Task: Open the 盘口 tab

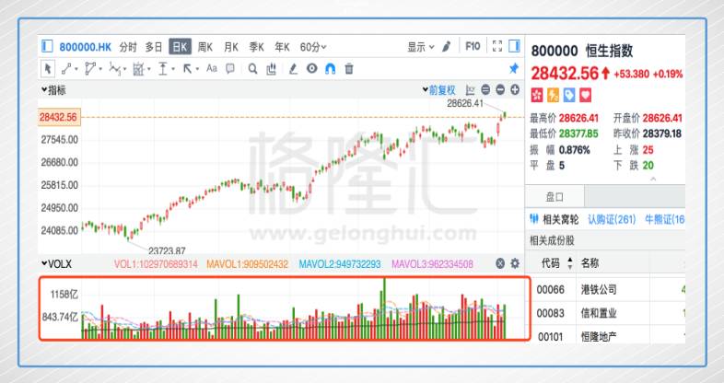Action: (x=555, y=197)
